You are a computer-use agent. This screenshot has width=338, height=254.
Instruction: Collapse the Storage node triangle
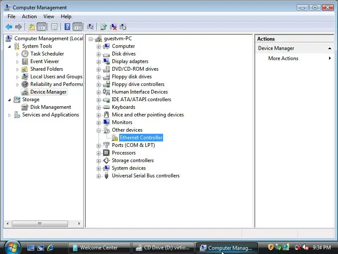point(9,100)
